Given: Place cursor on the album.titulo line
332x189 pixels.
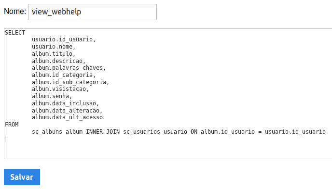Looking at the screenshot, I should (x=54, y=53).
